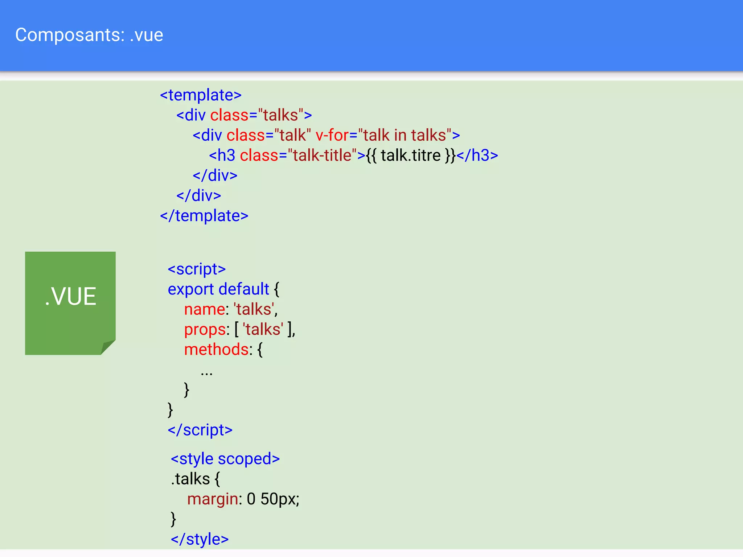Click the <div class="talks"> line
743x557 pixels.
(x=244, y=115)
